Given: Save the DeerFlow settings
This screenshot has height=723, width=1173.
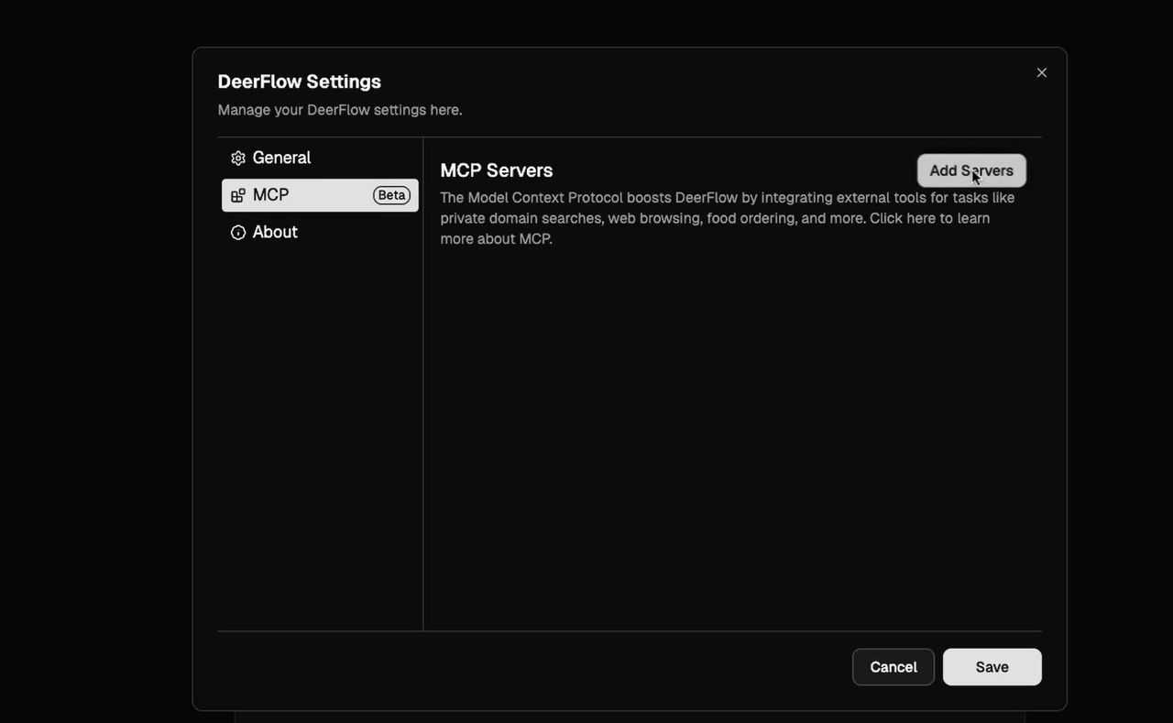Looking at the screenshot, I should [992, 667].
